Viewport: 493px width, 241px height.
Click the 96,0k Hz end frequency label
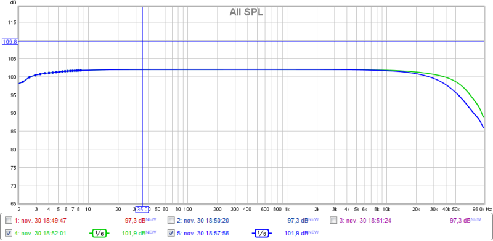click(478, 209)
